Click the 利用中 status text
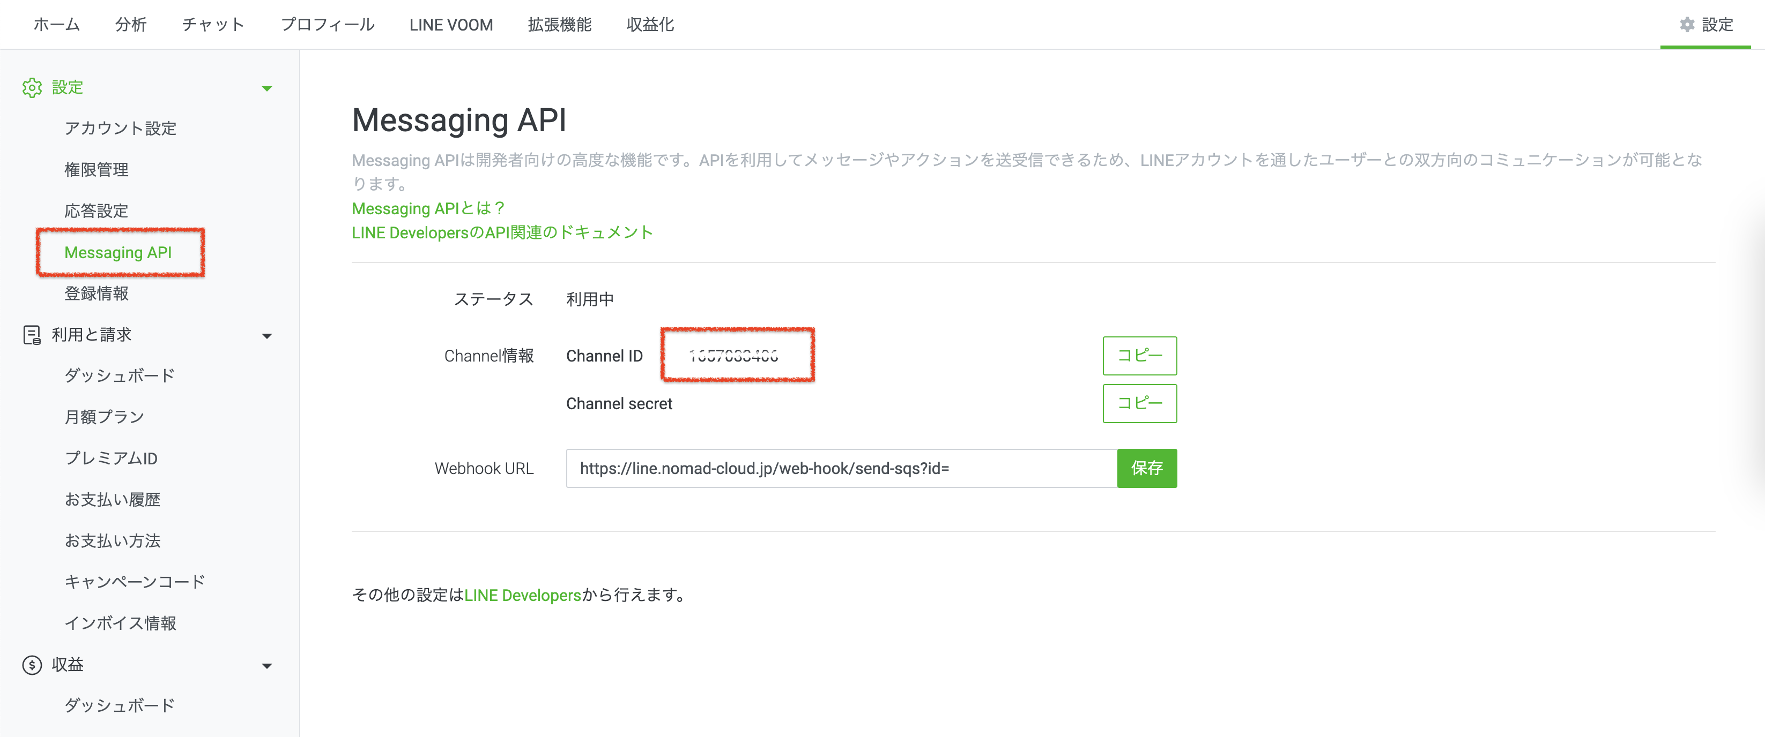Viewport: 1765px width, 737px height. click(x=590, y=300)
